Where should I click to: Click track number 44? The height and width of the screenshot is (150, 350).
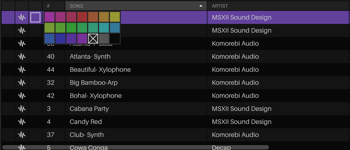pos(51,70)
